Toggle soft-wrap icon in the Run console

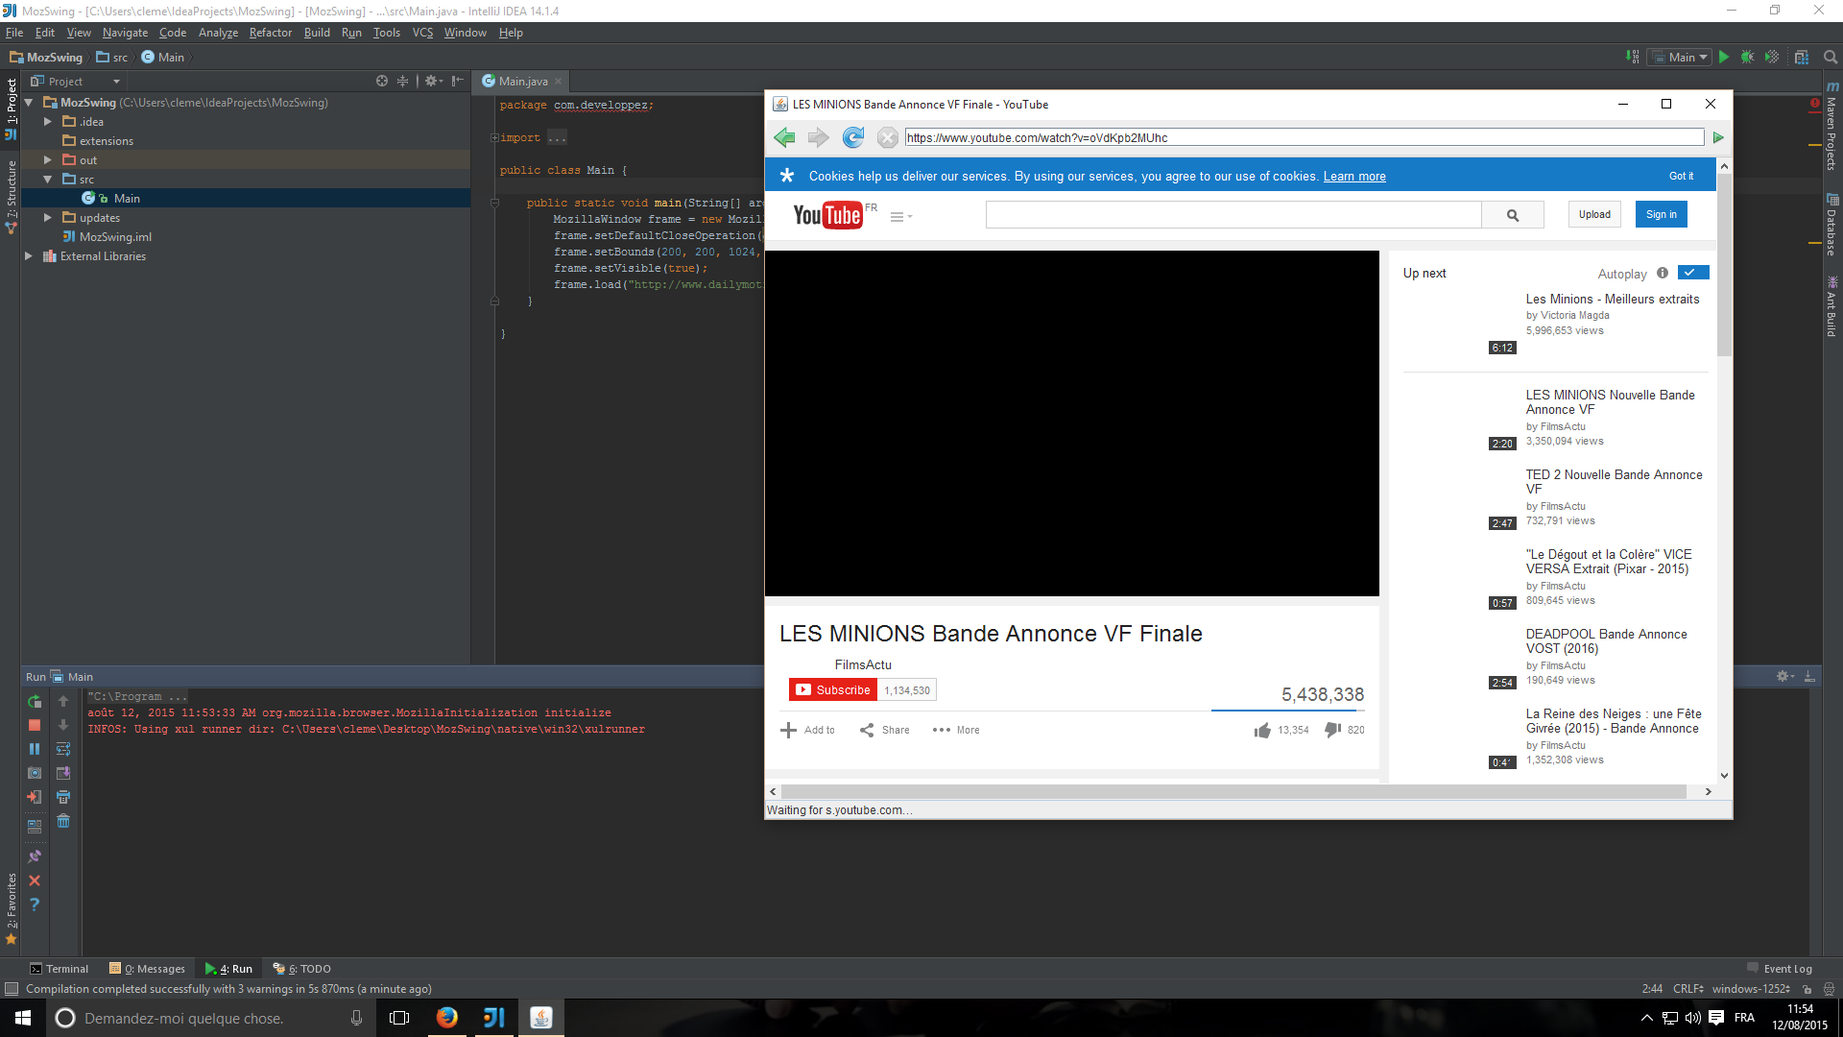[x=63, y=749]
